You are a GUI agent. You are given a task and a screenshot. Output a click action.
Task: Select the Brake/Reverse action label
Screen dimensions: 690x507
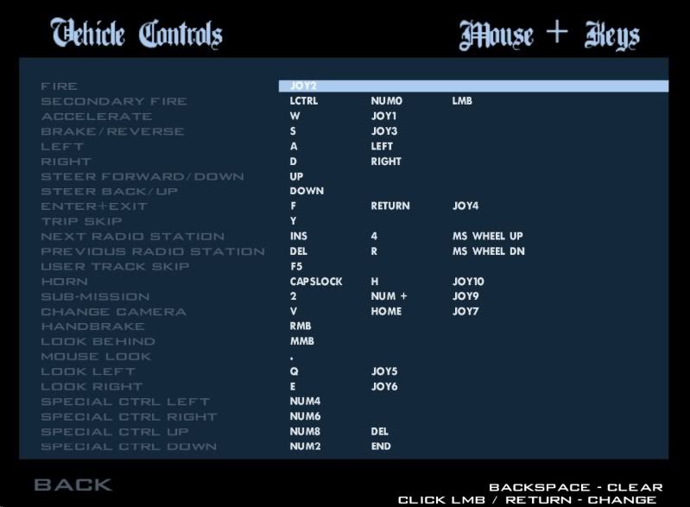[112, 131]
